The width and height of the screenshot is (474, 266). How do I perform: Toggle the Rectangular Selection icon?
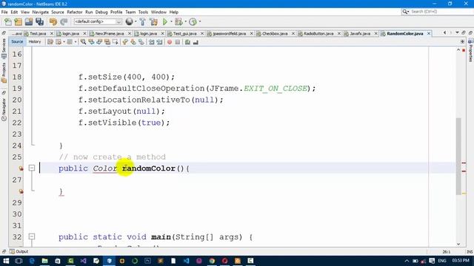tap(116, 42)
